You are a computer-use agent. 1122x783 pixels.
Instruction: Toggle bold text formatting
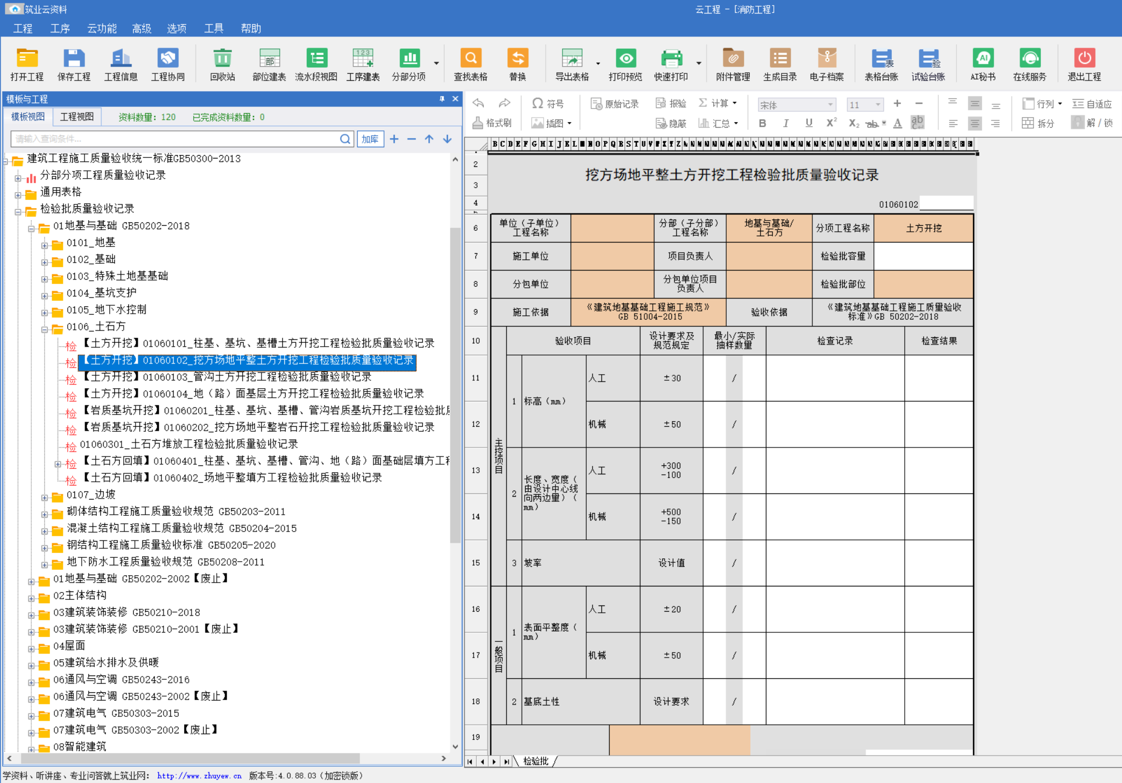point(762,123)
